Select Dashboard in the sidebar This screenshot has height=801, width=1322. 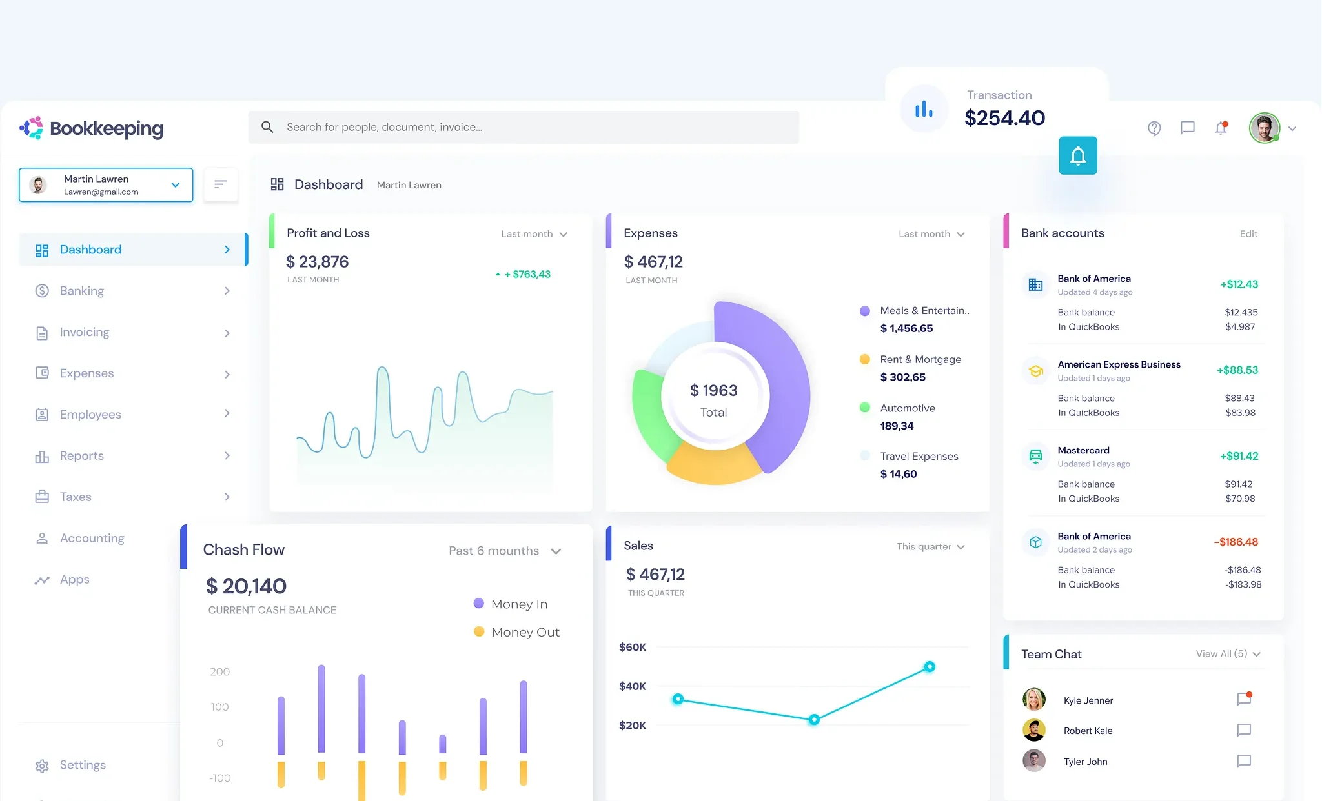coord(133,250)
